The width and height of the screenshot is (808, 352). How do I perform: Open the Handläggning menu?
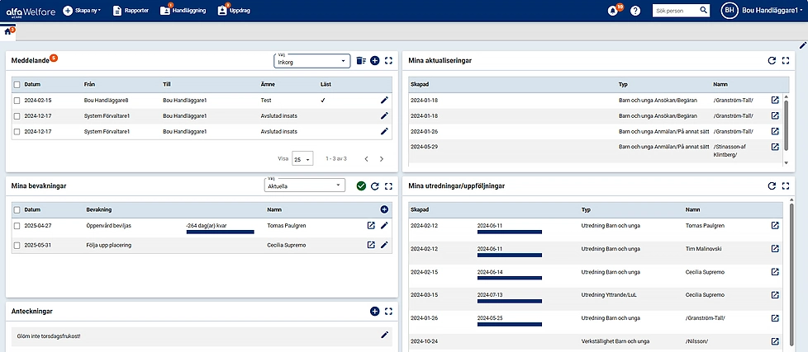[x=184, y=11]
